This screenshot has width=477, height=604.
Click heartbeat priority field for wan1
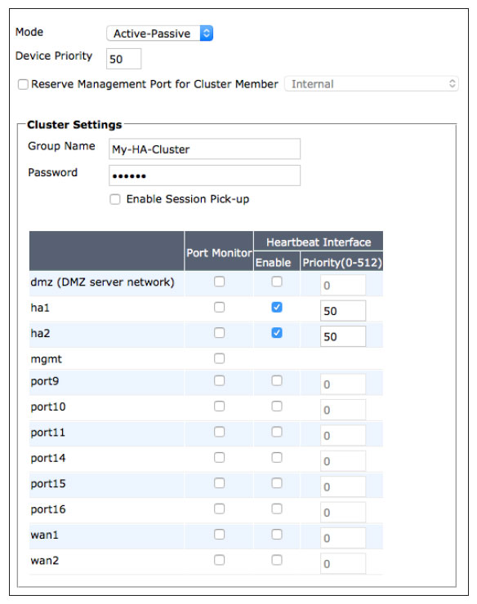(x=343, y=538)
